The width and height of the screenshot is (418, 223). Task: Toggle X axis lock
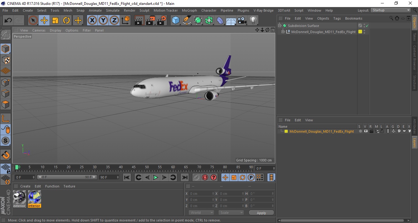(x=92, y=21)
